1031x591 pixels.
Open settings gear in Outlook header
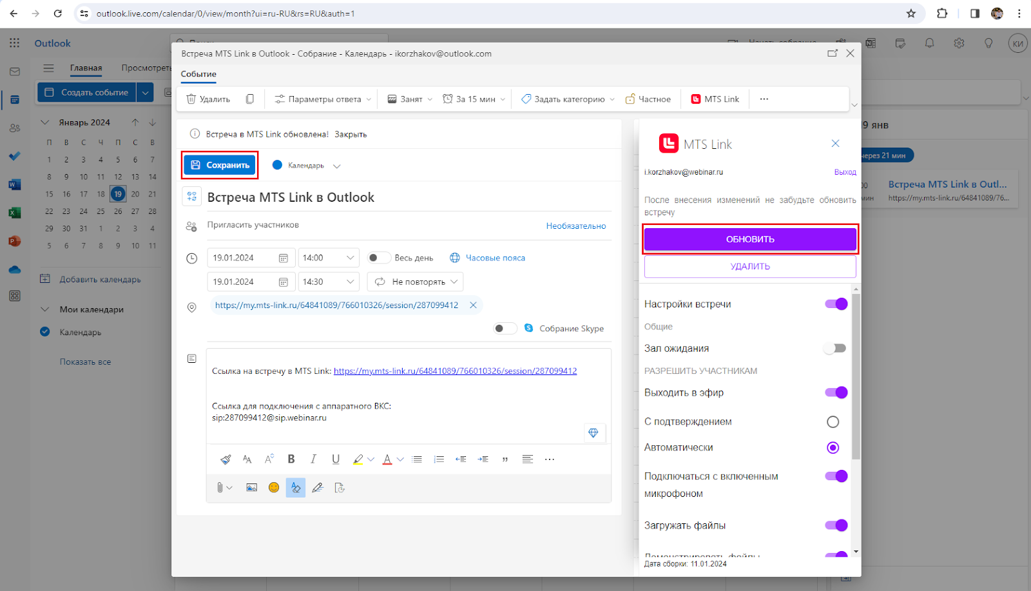(x=959, y=43)
